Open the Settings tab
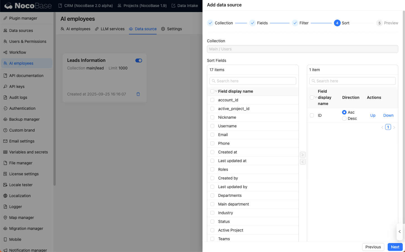 pos(171,29)
